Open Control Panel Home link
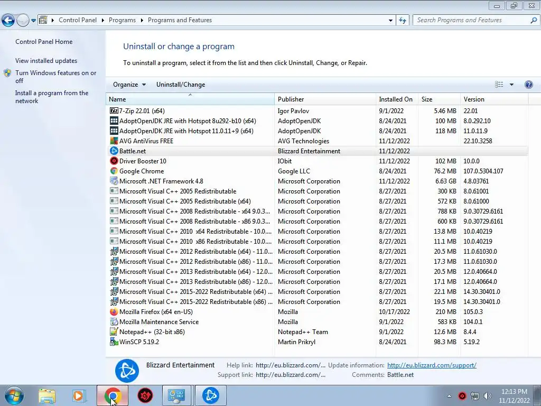 pyautogui.click(x=44, y=42)
